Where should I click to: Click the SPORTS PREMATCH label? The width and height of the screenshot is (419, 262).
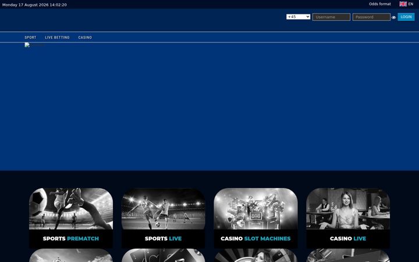(71, 239)
